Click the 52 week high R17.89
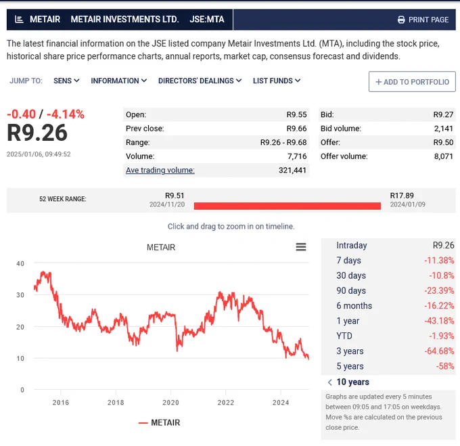Viewport: 460px width, 446px height. coord(402,196)
